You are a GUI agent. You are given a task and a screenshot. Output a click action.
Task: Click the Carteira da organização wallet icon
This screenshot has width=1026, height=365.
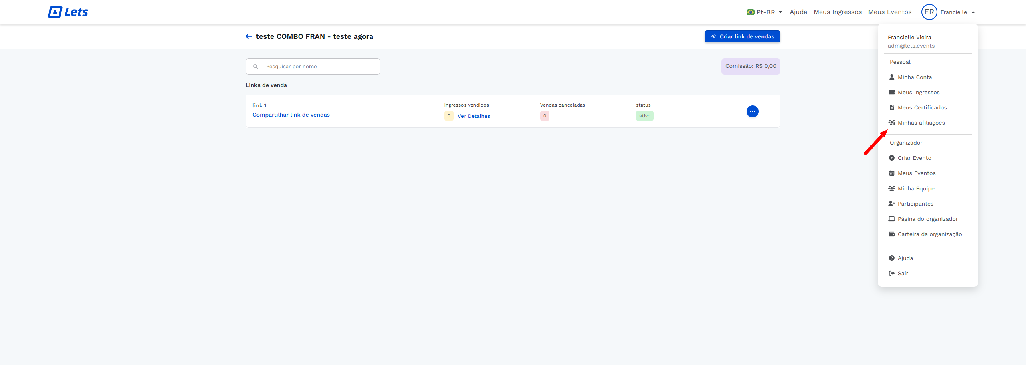click(x=891, y=234)
